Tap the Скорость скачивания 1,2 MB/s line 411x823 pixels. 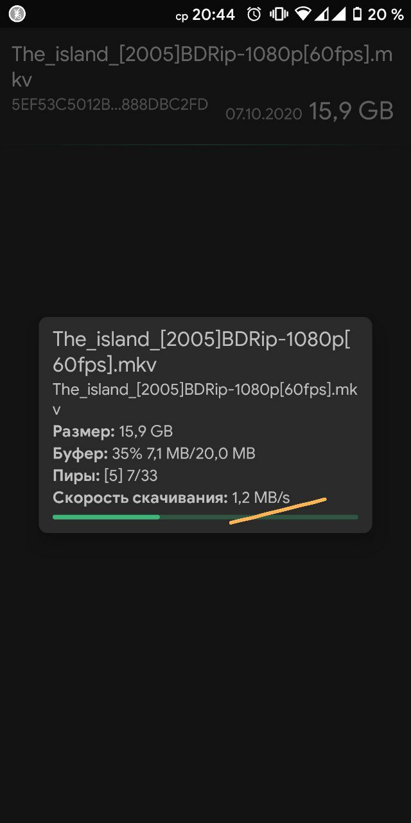click(x=171, y=498)
